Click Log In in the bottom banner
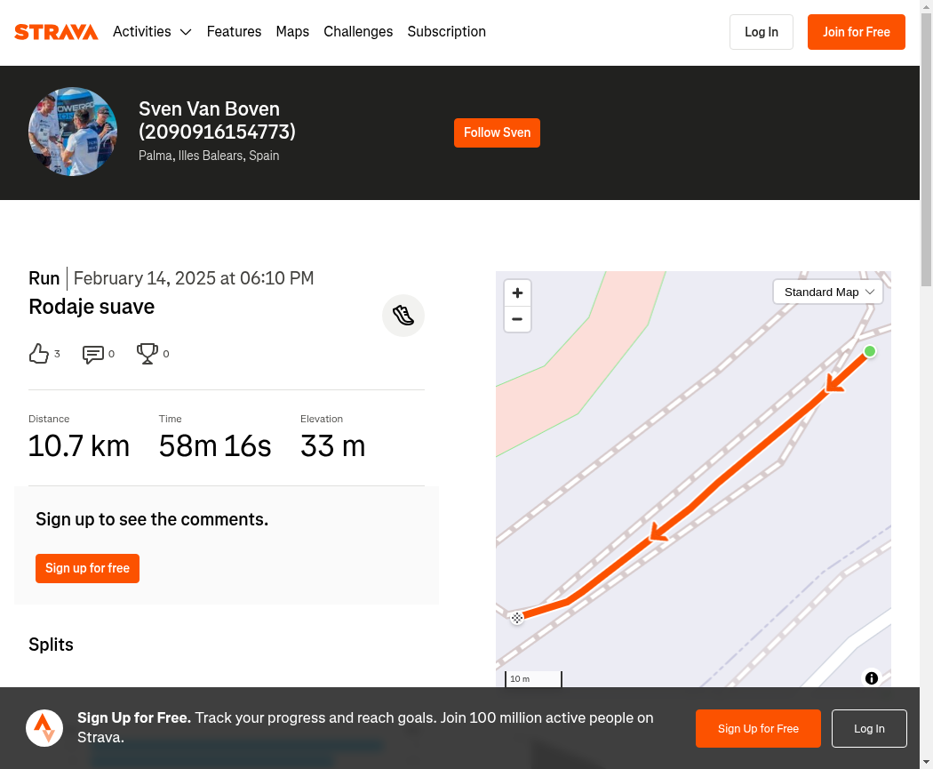 tap(869, 728)
